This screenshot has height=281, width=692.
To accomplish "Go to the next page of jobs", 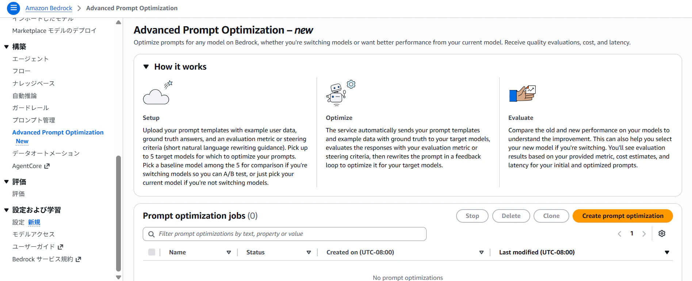I will [x=644, y=234].
